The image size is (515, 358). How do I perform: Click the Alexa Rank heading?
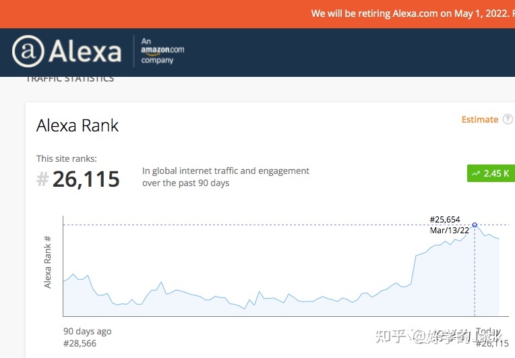pyautogui.click(x=78, y=125)
